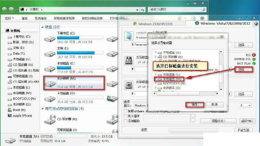260x146 pixels.
Task: Select drive C: icon in hard disk list
Action: (50, 39)
